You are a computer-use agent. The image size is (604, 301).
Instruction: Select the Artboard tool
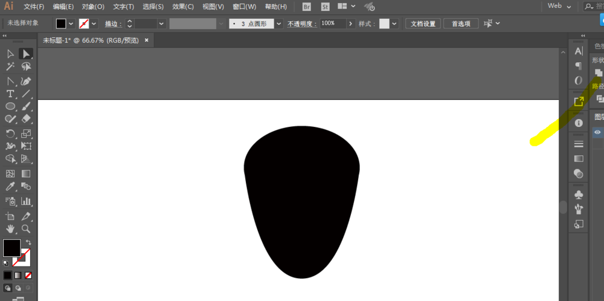pos(10,216)
